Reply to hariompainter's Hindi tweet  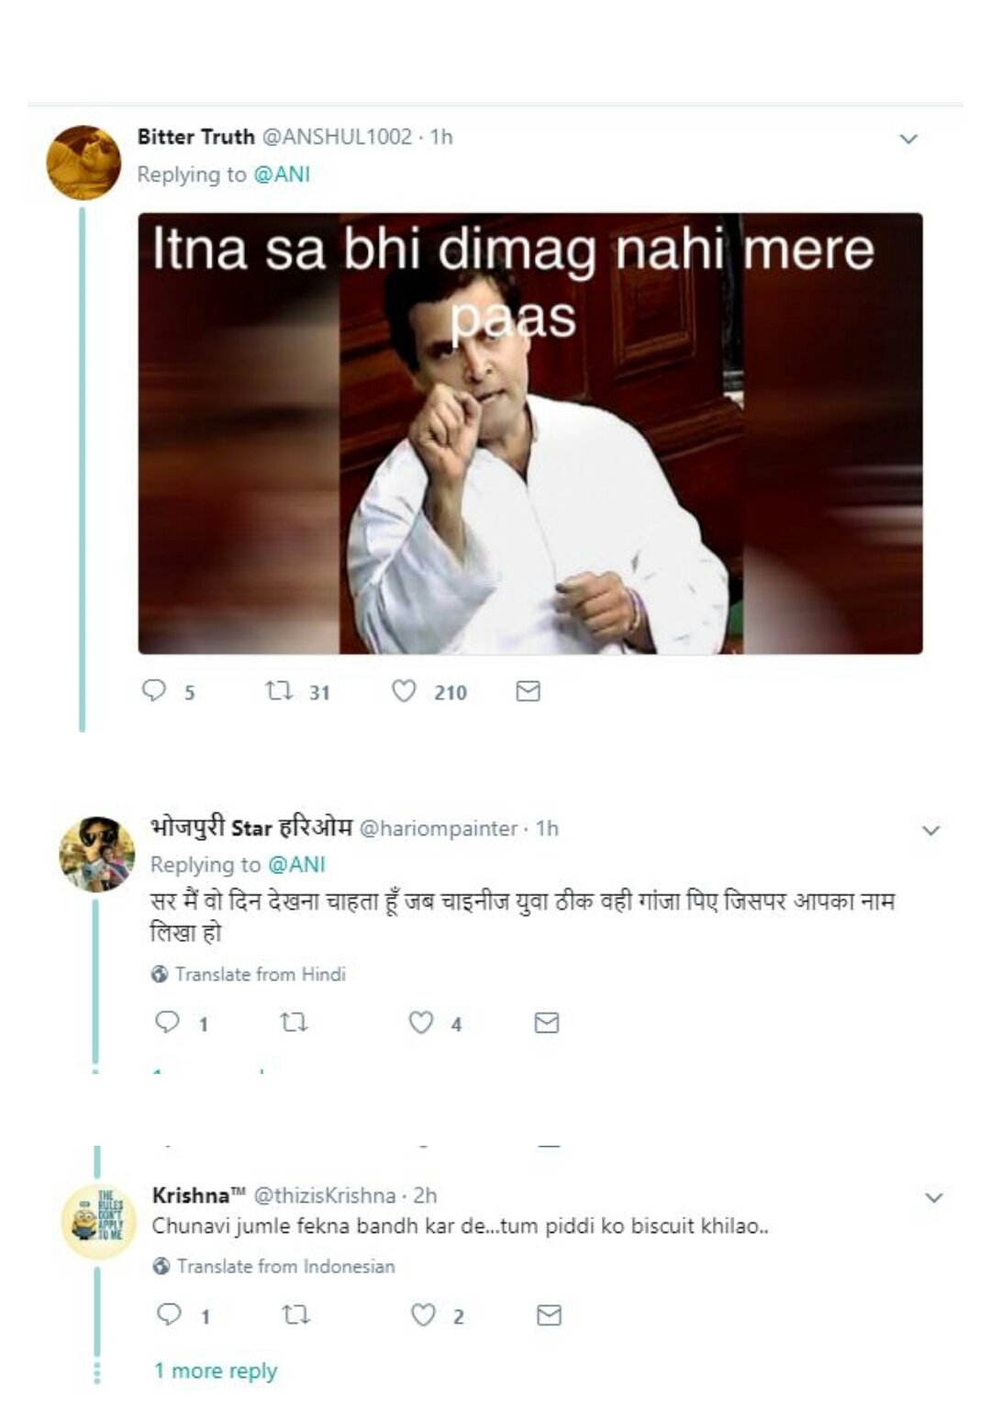click(x=167, y=1022)
